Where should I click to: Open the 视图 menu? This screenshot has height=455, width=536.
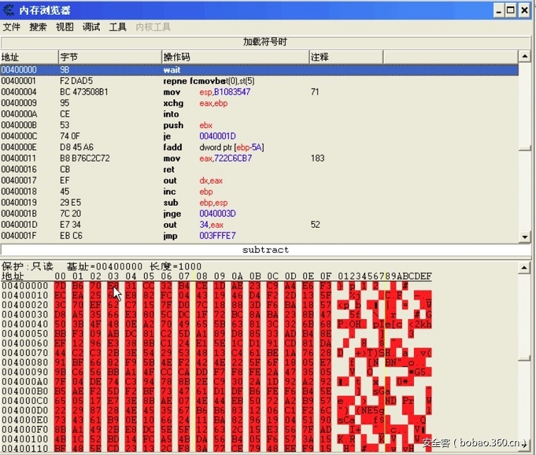(x=65, y=27)
